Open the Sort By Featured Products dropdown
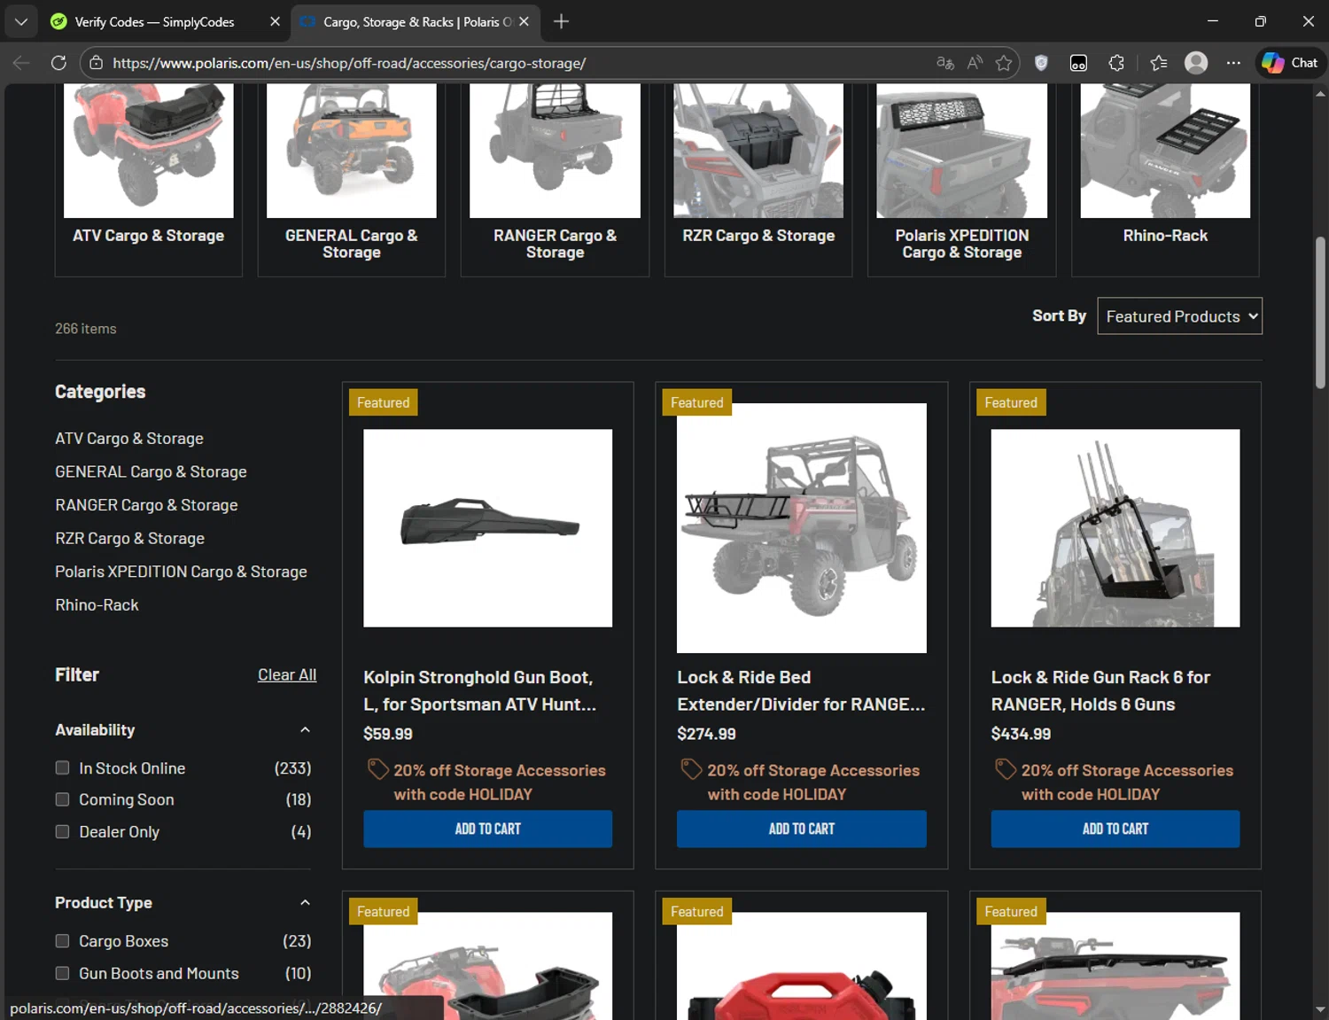Image resolution: width=1329 pixels, height=1020 pixels. point(1179,316)
